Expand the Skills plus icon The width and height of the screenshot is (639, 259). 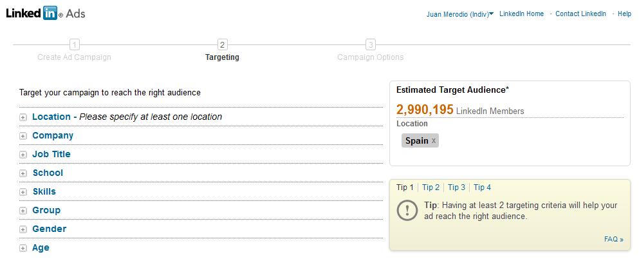tap(23, 193)
